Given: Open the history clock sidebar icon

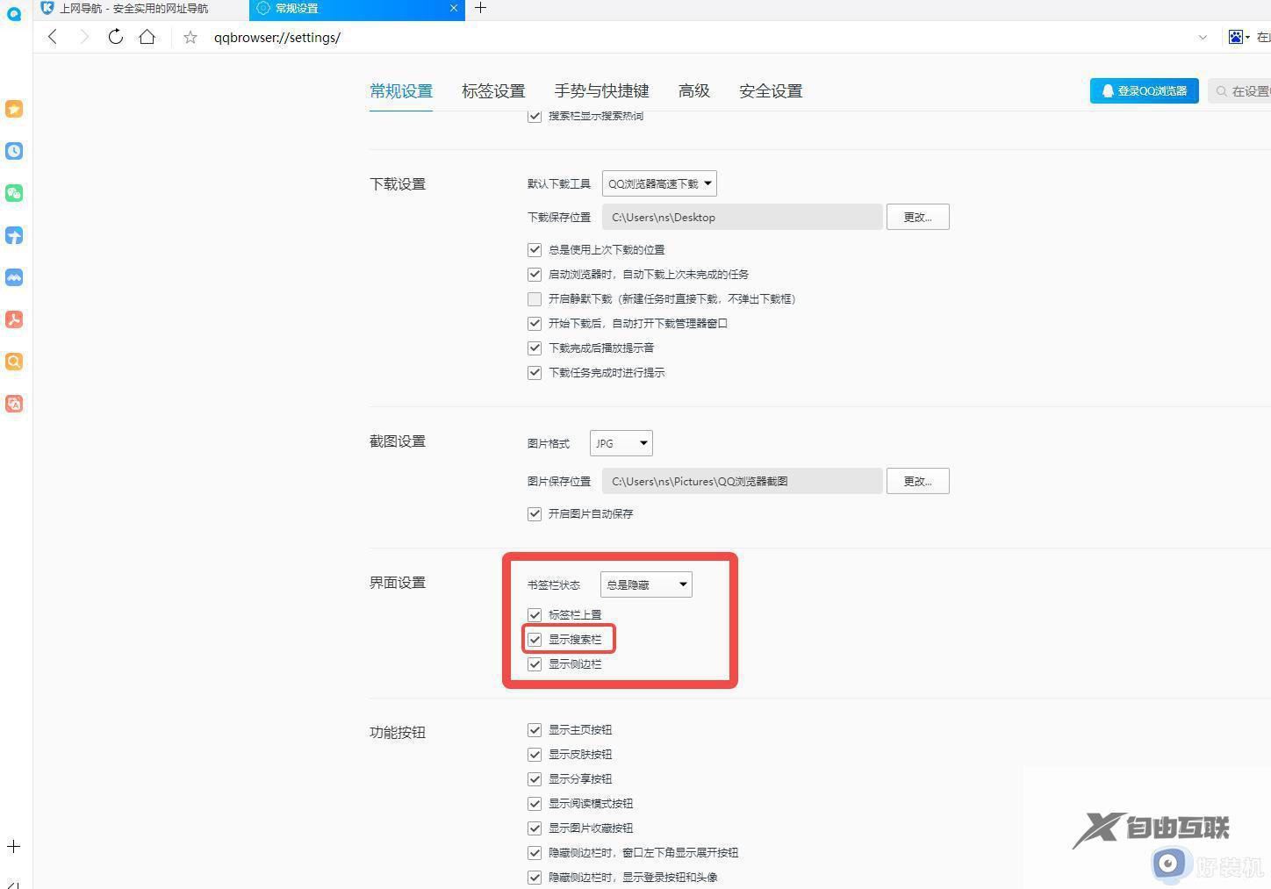Looking at the screenshot, I should pyautogui.click(x=14, y=151).
